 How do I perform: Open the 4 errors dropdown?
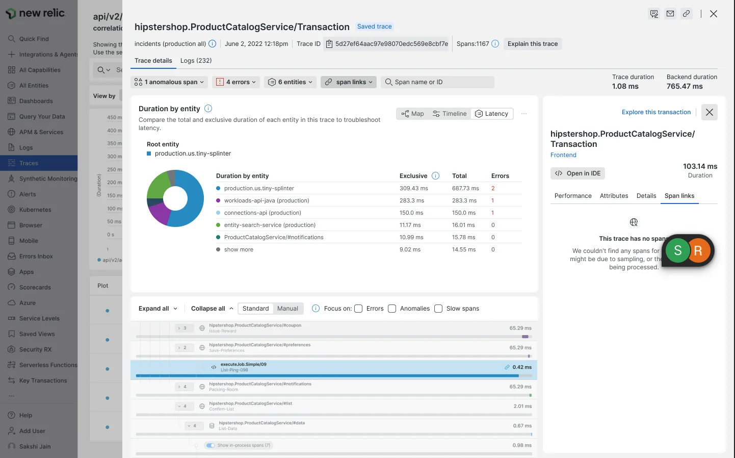click(236, 82)
